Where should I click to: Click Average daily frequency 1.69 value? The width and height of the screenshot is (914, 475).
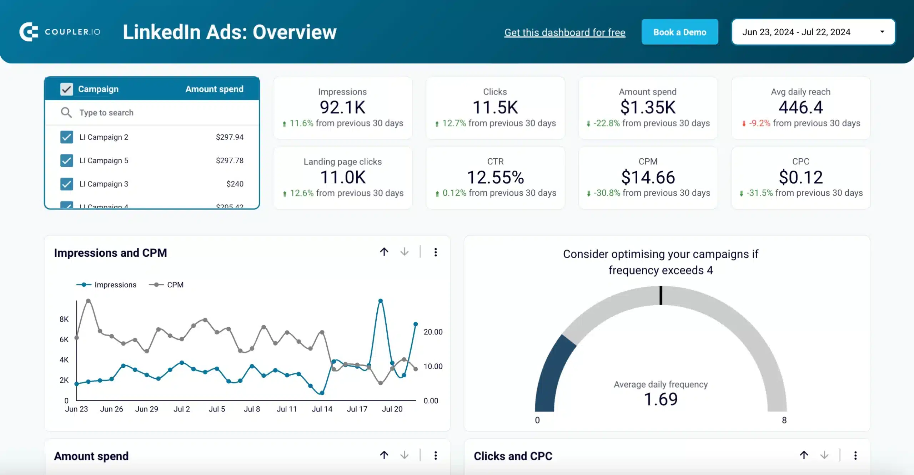pyautogui.click(x=661, y=399)
